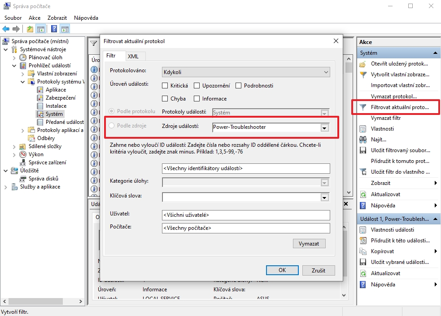Toggle the action pane toolbar icon
This screenshot has width=441, height=316.
pos(65,29)
